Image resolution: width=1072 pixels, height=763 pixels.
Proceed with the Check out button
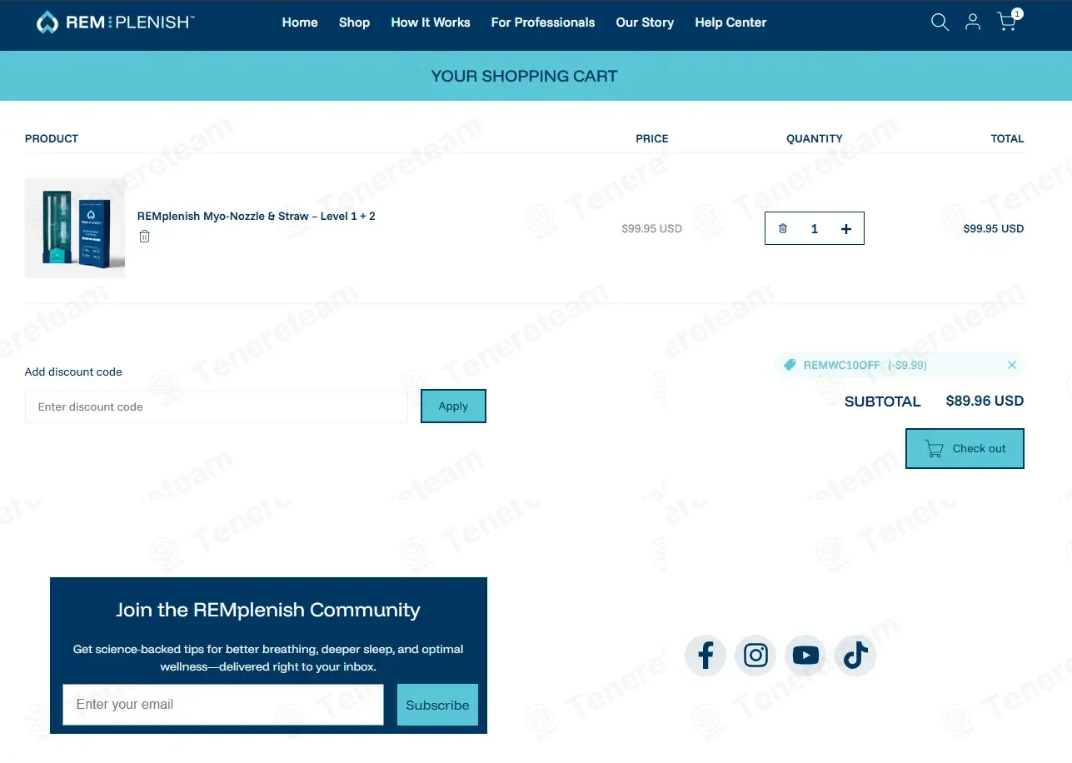click(965, 448)
